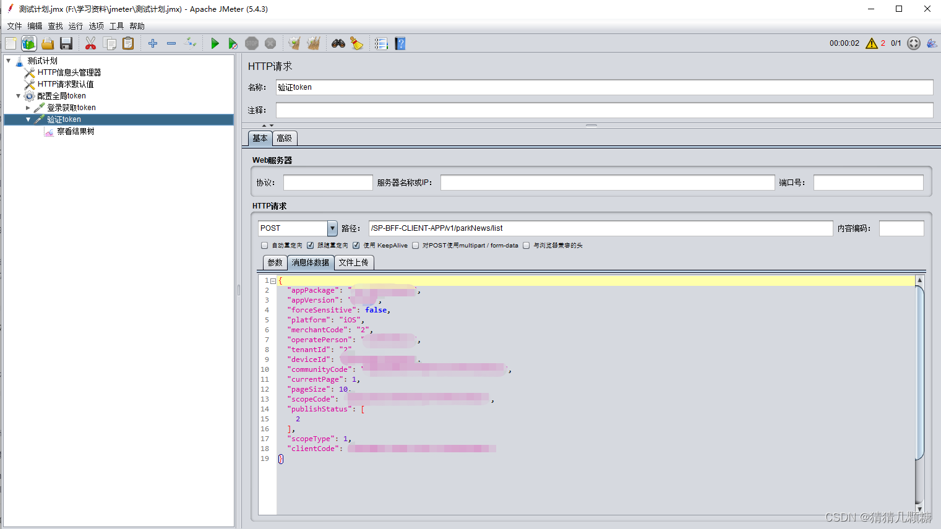Save the test plan with floppy icon
Screen dimensions: 941x529
[x=66, y=43]
